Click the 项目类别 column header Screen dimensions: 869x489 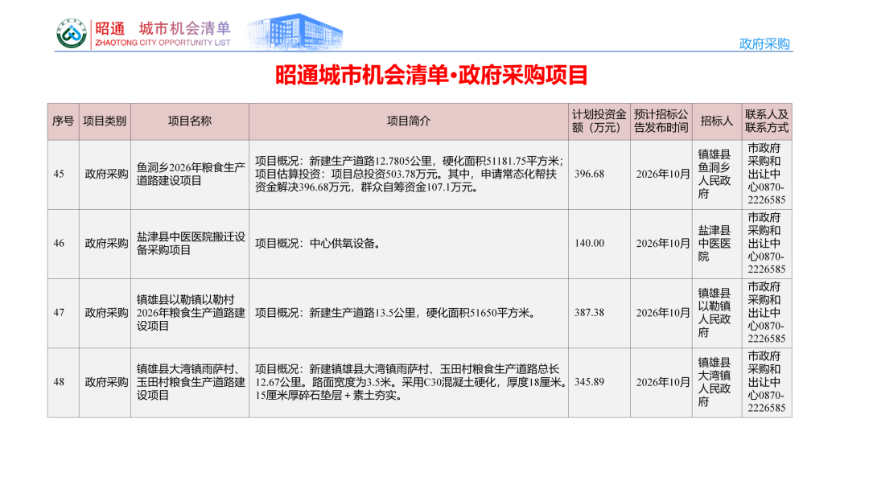(x=105, y=121)
